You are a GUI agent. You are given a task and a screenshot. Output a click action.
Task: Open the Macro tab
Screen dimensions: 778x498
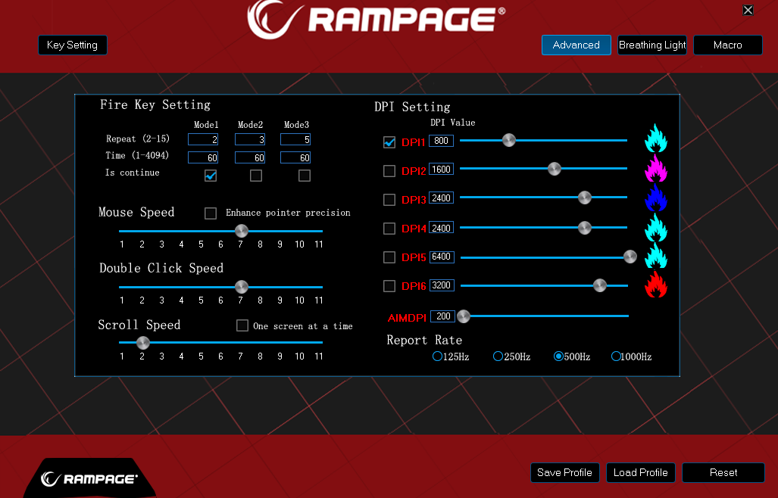tap(728, 45)
